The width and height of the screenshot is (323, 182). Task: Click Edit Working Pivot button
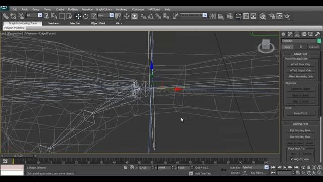(301, 130)
